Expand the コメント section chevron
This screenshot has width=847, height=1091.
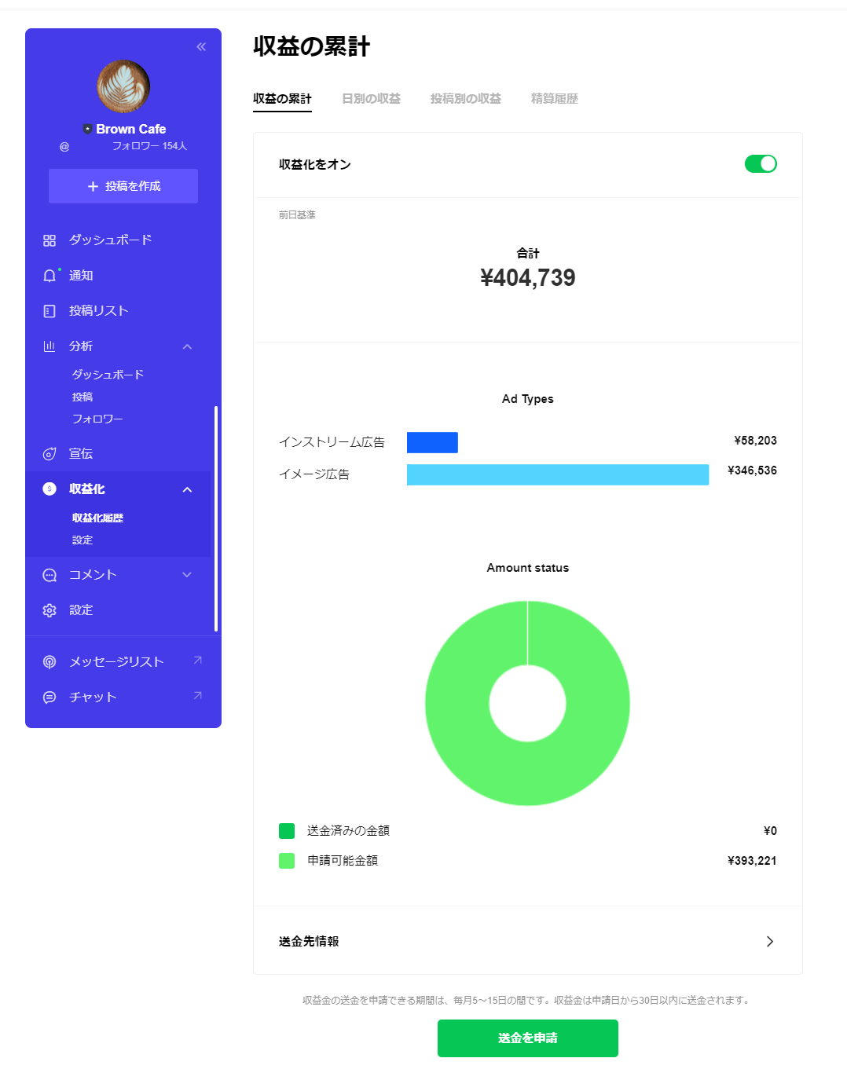click(187, 575)
